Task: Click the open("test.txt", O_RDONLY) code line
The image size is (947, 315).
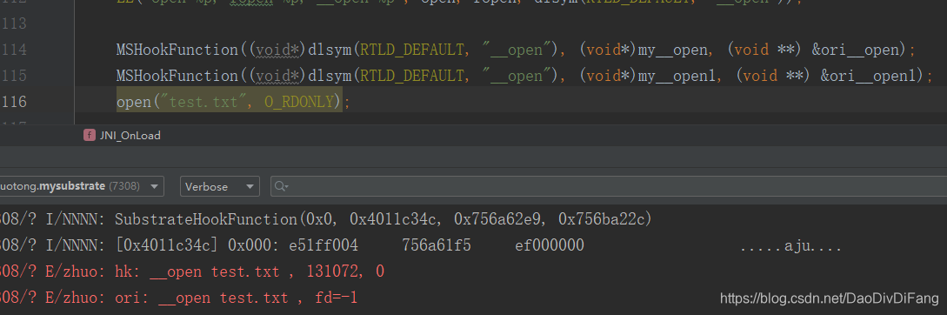Action: (x=233, y=102)
